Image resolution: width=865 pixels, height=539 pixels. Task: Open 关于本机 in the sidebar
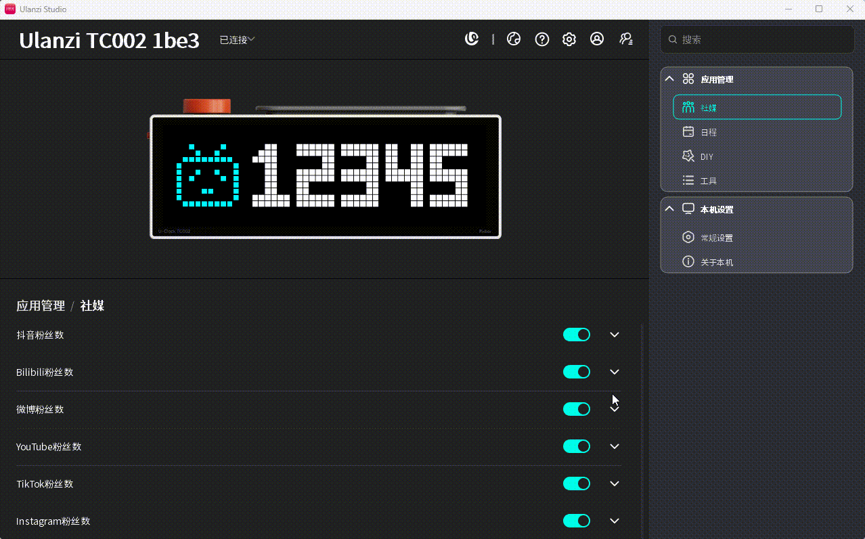(x=757, y=262)
